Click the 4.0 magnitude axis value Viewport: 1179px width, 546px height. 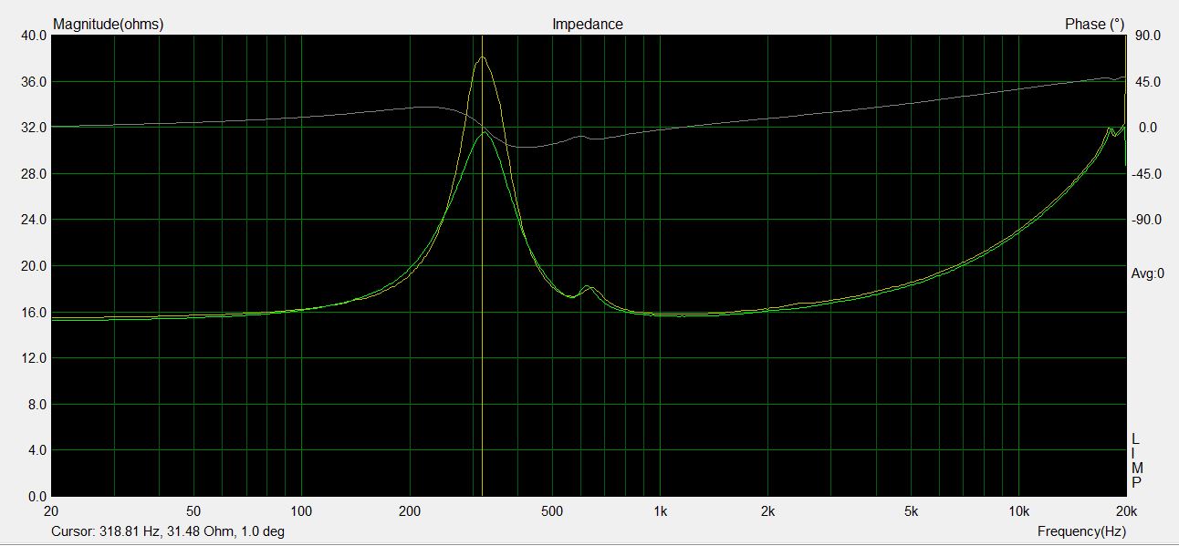pos(37,450)
